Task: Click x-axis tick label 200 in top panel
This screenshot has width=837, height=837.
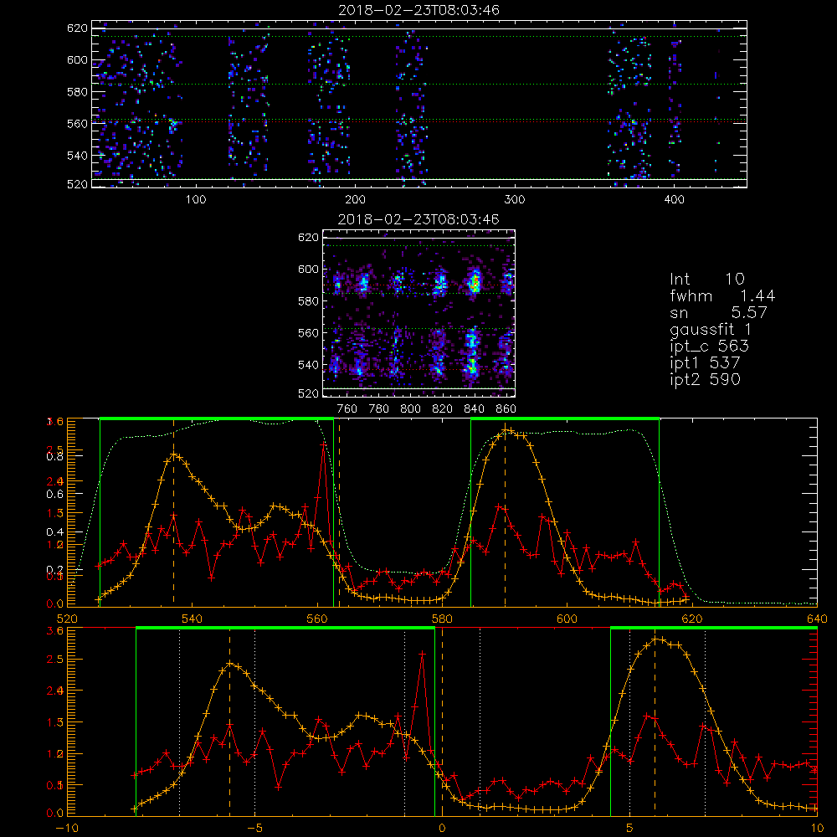Action: (x=355, y=200)
